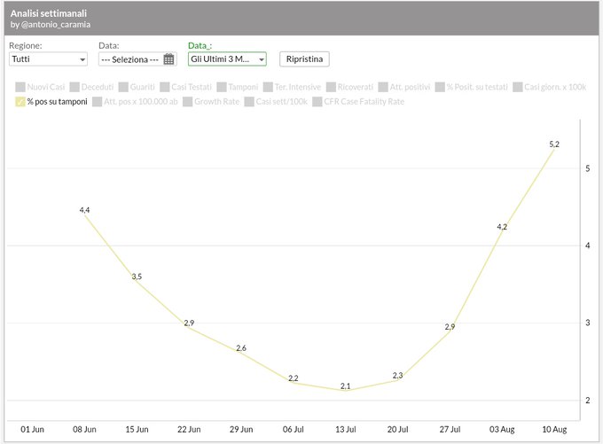Click the 3,5 data point label
This screenshot has height=444, width=603.
click(137, 277)
